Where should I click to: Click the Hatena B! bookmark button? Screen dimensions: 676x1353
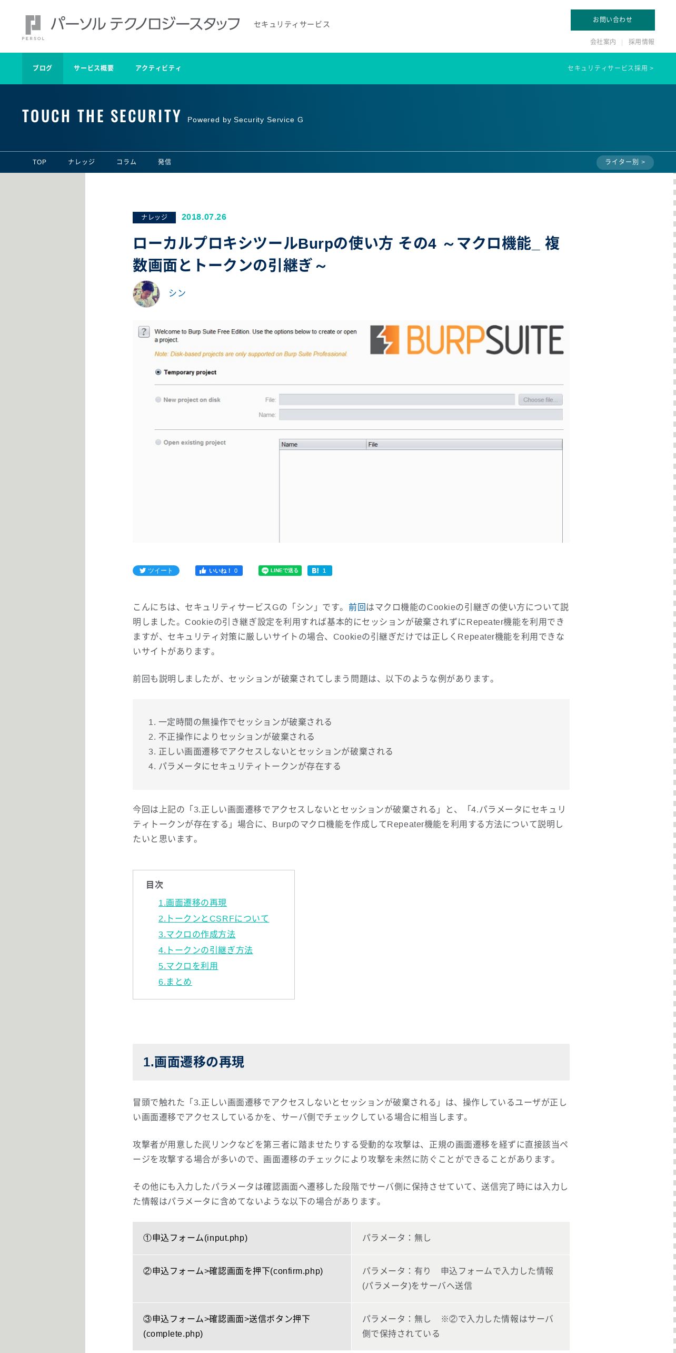coord(320,571)
